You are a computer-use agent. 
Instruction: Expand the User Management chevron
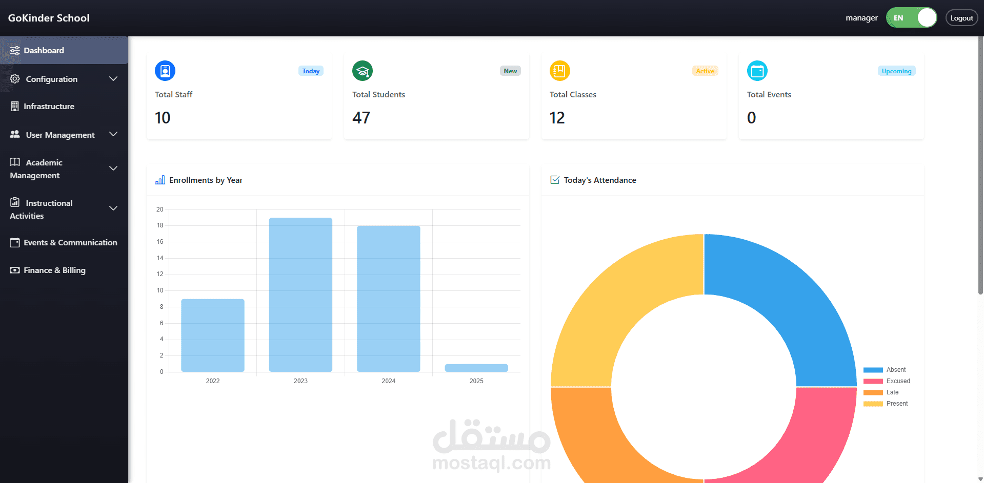click(x=113, y=134)
